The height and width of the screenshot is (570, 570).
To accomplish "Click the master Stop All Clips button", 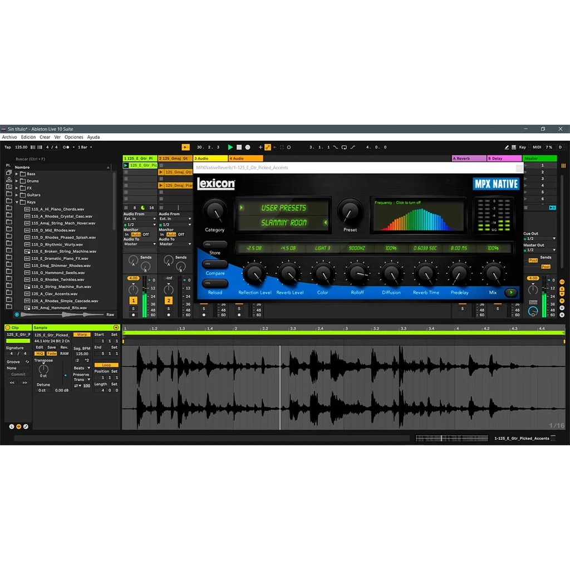I will click(525, 208).
